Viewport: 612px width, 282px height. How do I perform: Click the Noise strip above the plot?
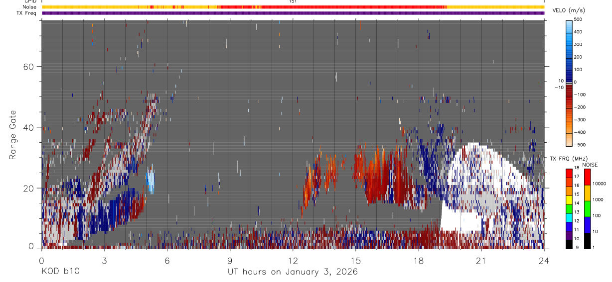[293, 7]
